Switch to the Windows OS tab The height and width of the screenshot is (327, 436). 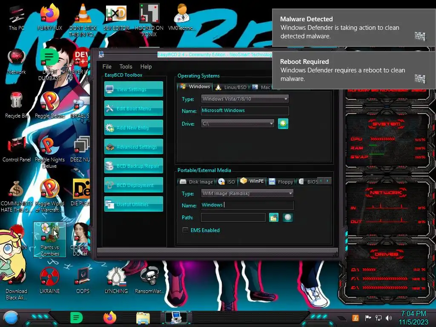(195, 86)
